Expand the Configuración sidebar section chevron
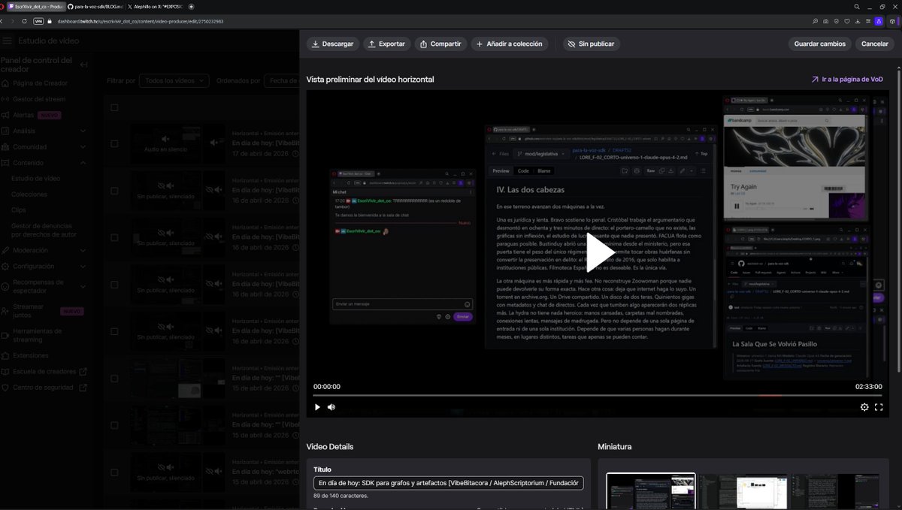The width and height of the screenshot is (902, 510). click(83, 266)
